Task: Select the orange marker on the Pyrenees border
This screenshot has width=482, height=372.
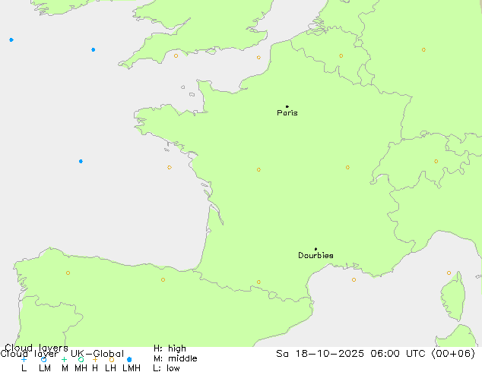Action: click(x=258, y=282)
